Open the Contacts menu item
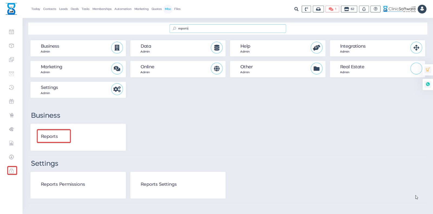This screenshot has width=433, height=214. coord(50,9)
